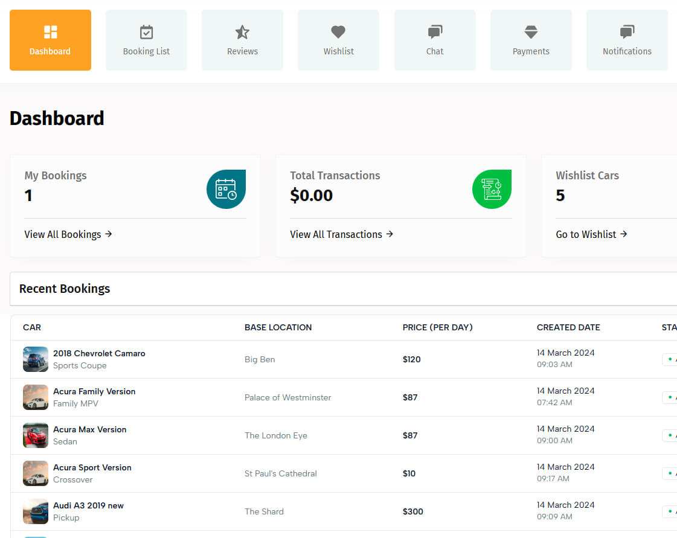
Task: Open the Acura Family Version thumbnail
Action: [x=36, y=397]
